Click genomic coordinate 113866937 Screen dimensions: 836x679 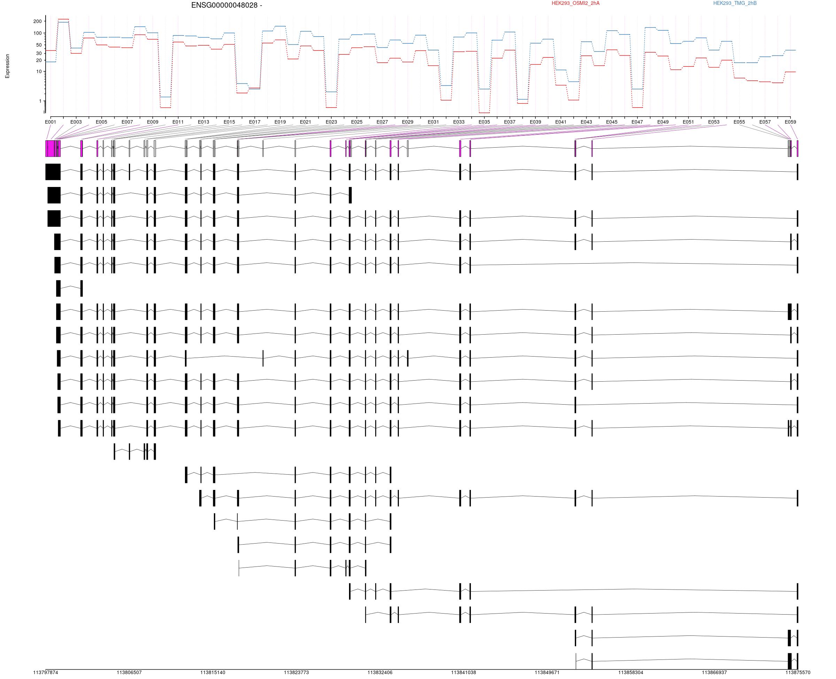[x=714, y=673]
